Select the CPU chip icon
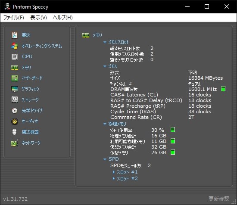This screenshot has height=205, width=237. (15, 57)
